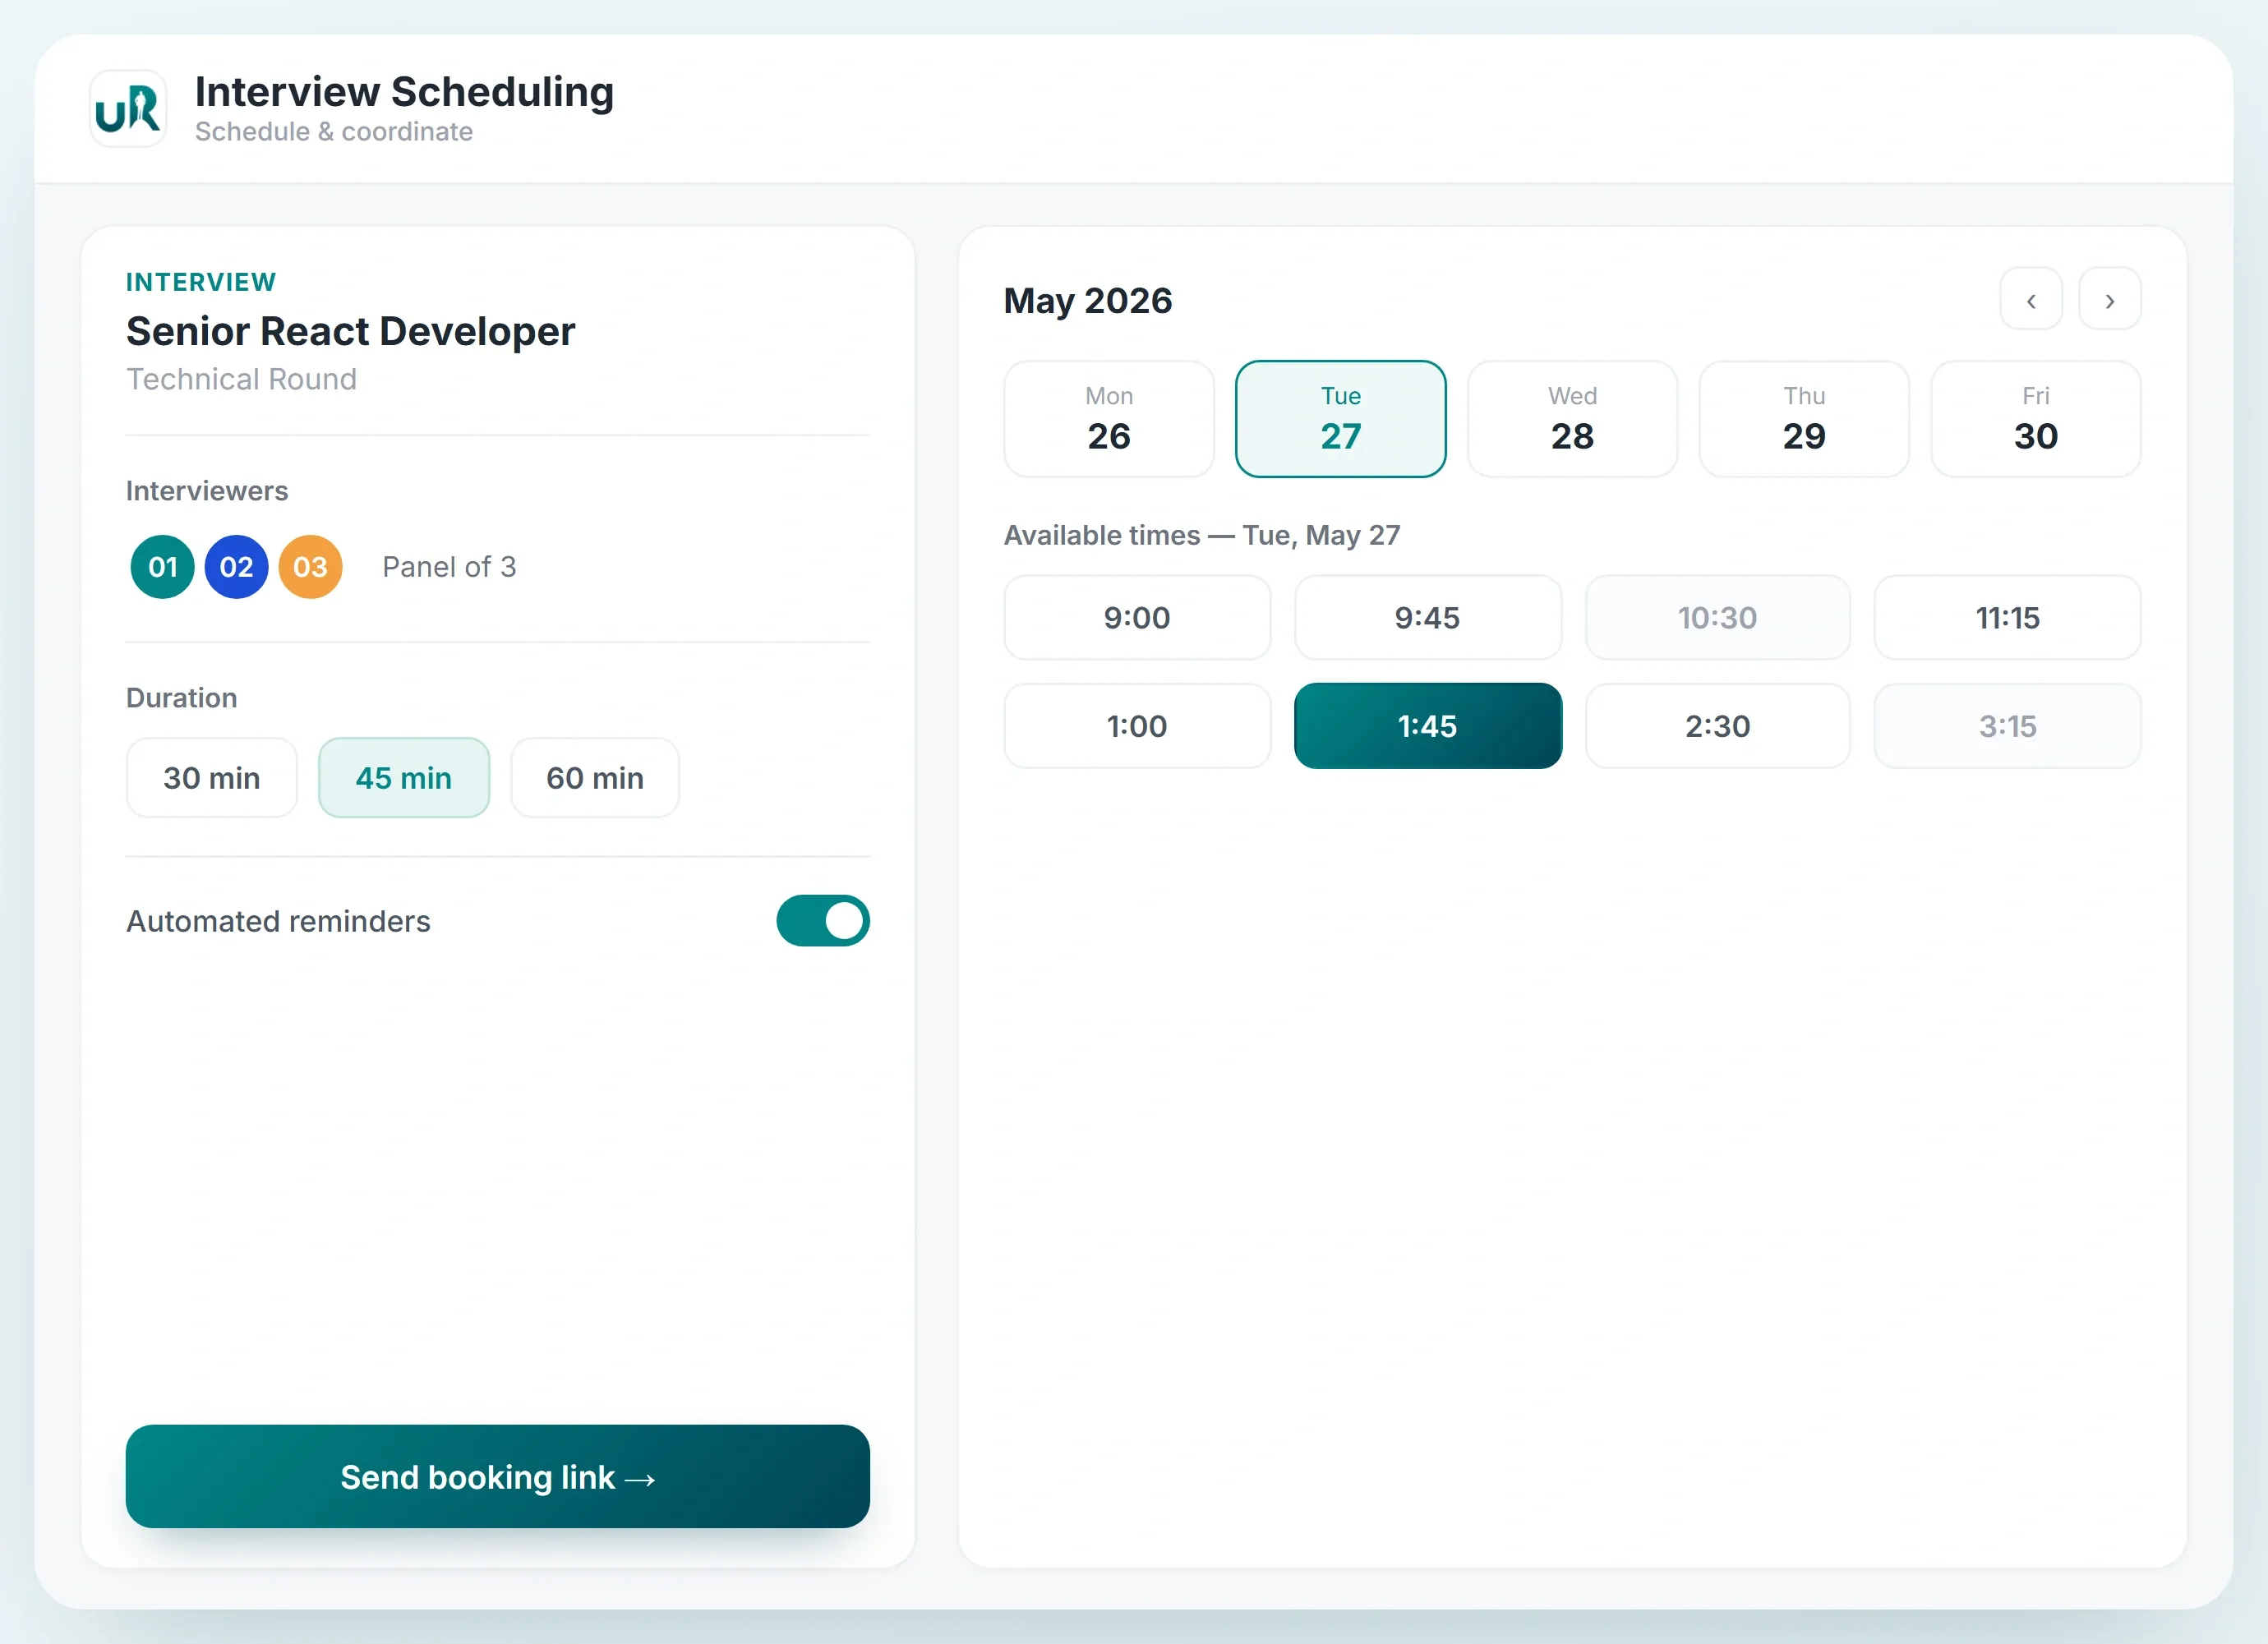Select Wed 28 day tab
2268x1644 pixels.
[1573, 419]
